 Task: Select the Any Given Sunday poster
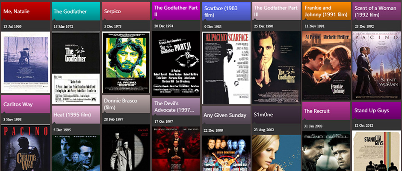click(226, 153)
